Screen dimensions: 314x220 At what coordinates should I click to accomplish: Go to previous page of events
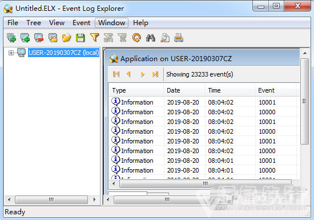(129, 74)
